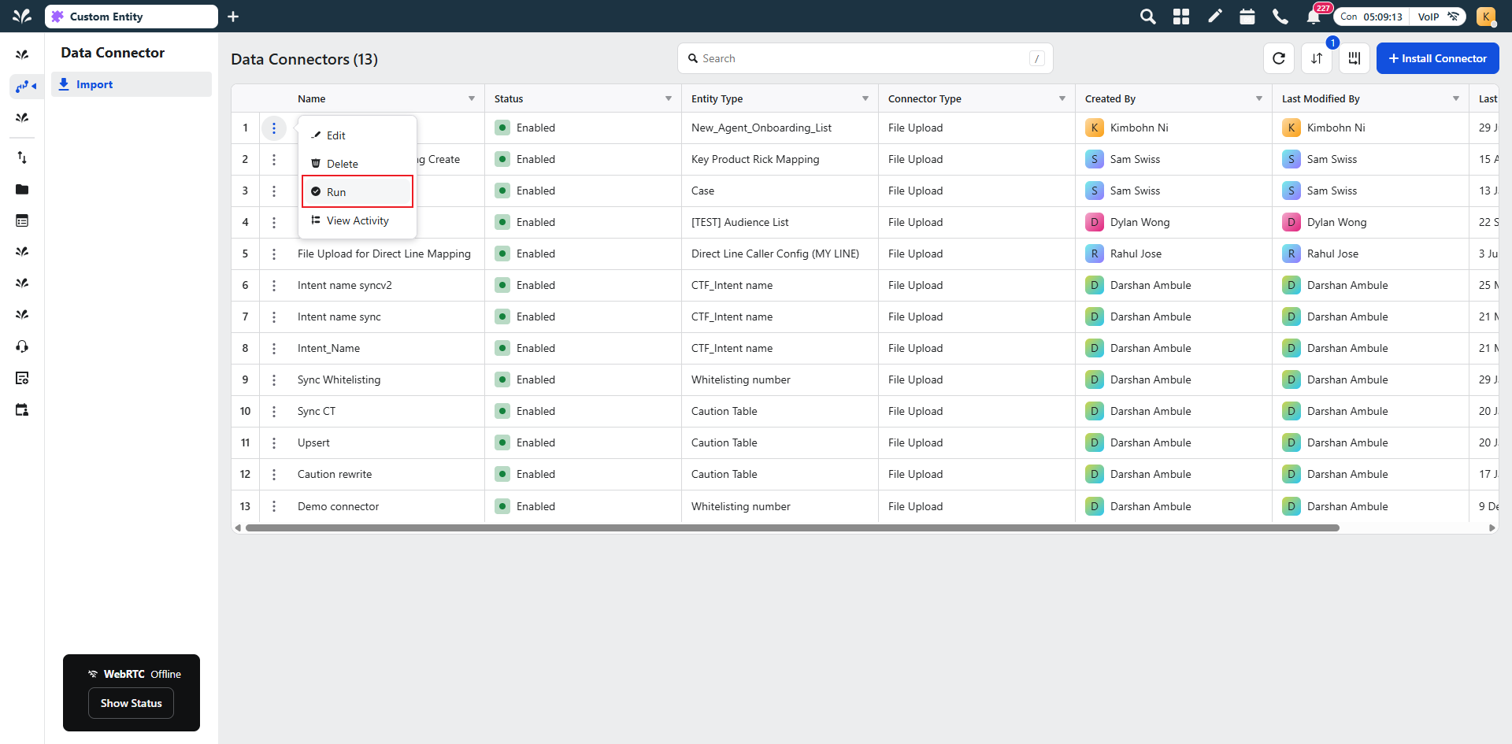Refresh the Data Connectors list
Image resolution: width=1512 pixels, height=744 pixels.
(1279, 58)
